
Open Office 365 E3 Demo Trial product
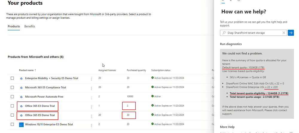40,106
